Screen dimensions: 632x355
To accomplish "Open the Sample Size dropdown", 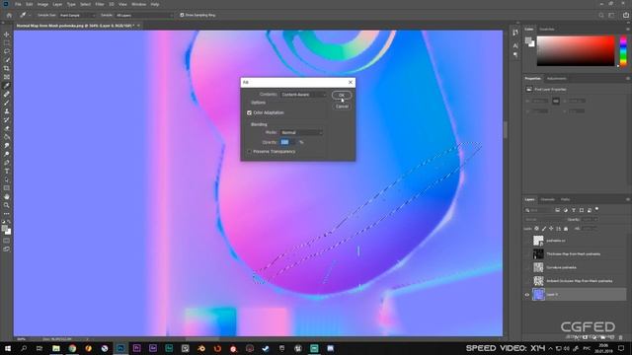I will (77, 16).
